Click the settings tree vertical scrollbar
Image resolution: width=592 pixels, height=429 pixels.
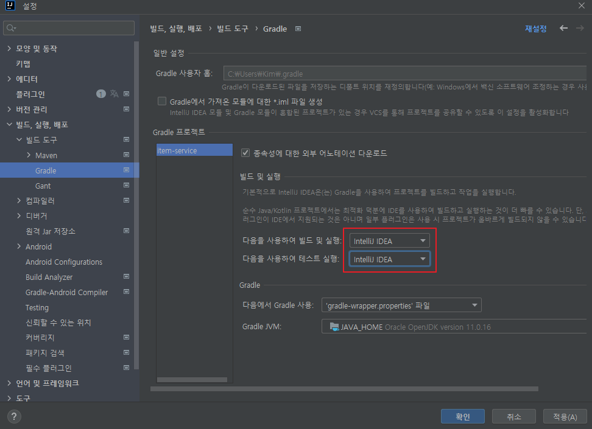(x=136, y=205)
